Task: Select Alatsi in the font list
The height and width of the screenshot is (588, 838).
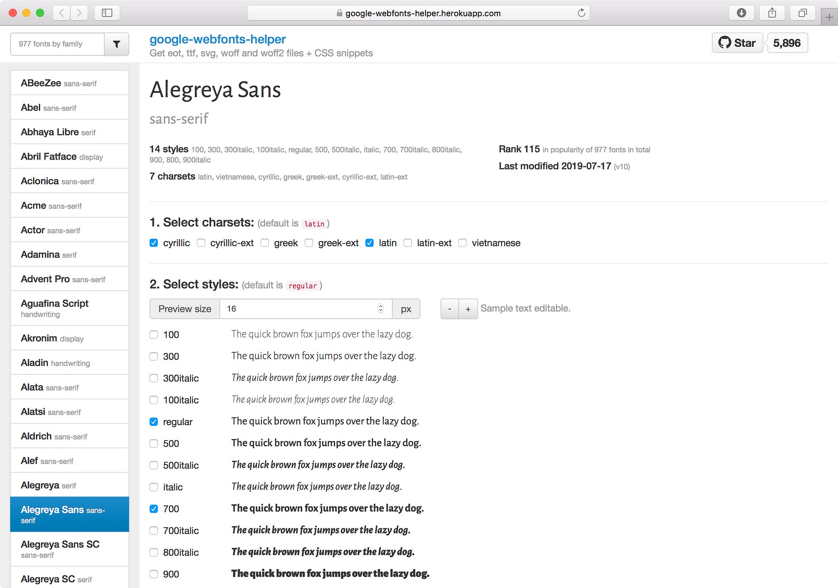Action: (x=70, y=412)
